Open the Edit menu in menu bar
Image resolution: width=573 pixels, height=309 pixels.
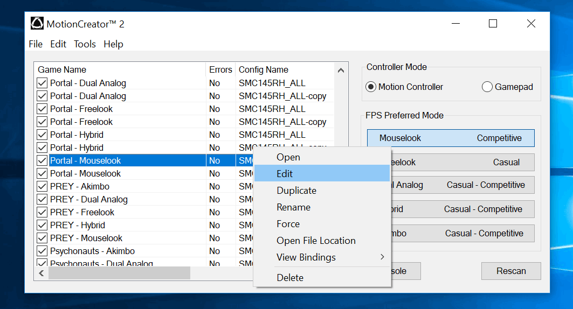pos(58,44)
